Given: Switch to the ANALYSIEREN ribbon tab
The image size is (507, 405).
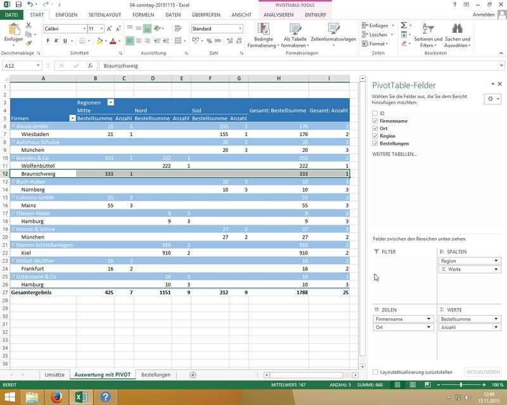Looking at the screenshot, I should point(278,14).
